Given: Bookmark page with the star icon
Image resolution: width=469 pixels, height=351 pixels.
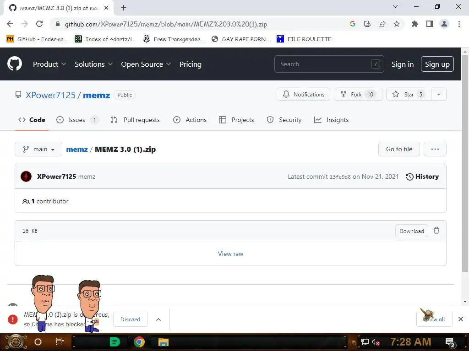Looking at the screenshot, I should coord(397,24).
